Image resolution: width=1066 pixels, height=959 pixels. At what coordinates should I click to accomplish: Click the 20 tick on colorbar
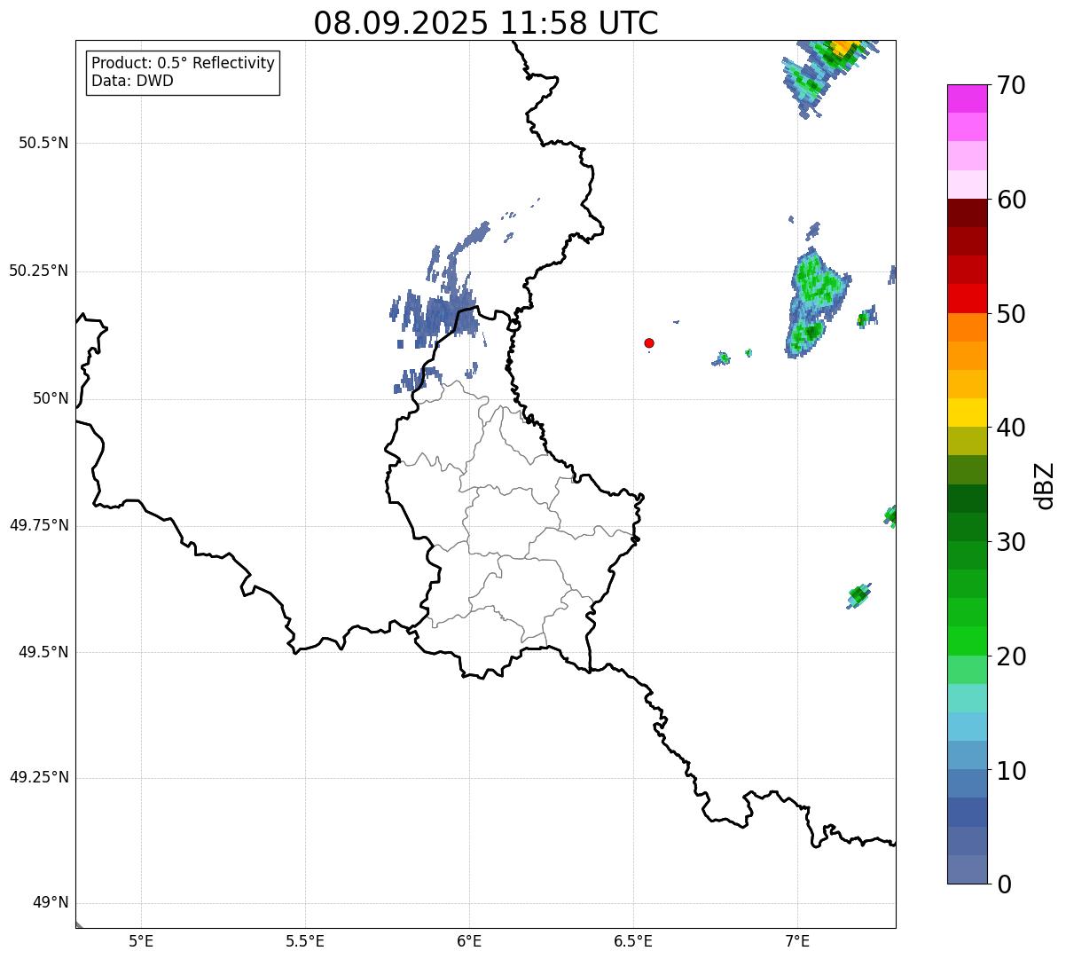(1011, 656)
